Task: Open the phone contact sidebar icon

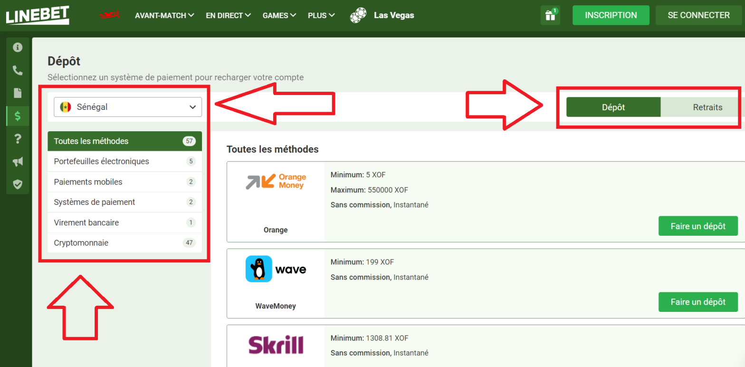Action: point(18,70)
